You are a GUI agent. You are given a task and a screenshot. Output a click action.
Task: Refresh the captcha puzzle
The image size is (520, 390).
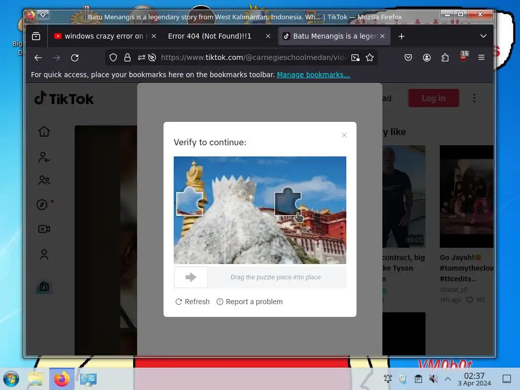[x=192, y=302]
